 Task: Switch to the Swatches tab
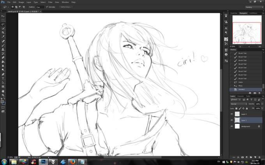(x=234, y=13)
